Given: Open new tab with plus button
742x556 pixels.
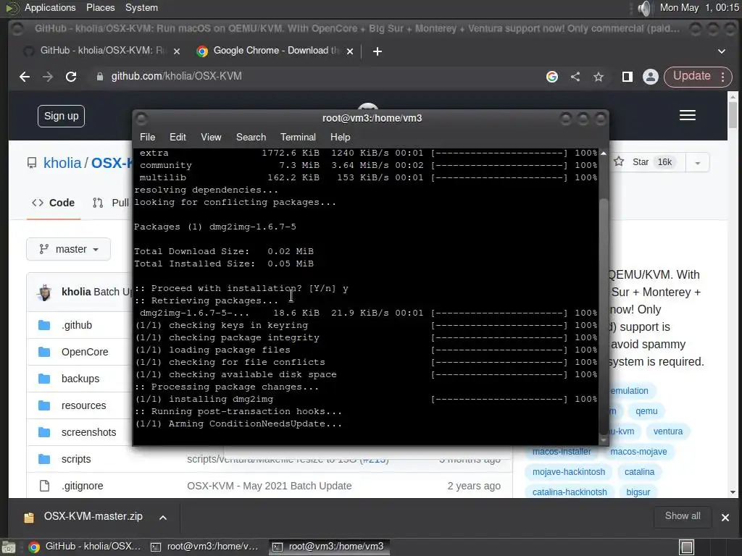Looking at the screenshot, I should tap(377, 51).
